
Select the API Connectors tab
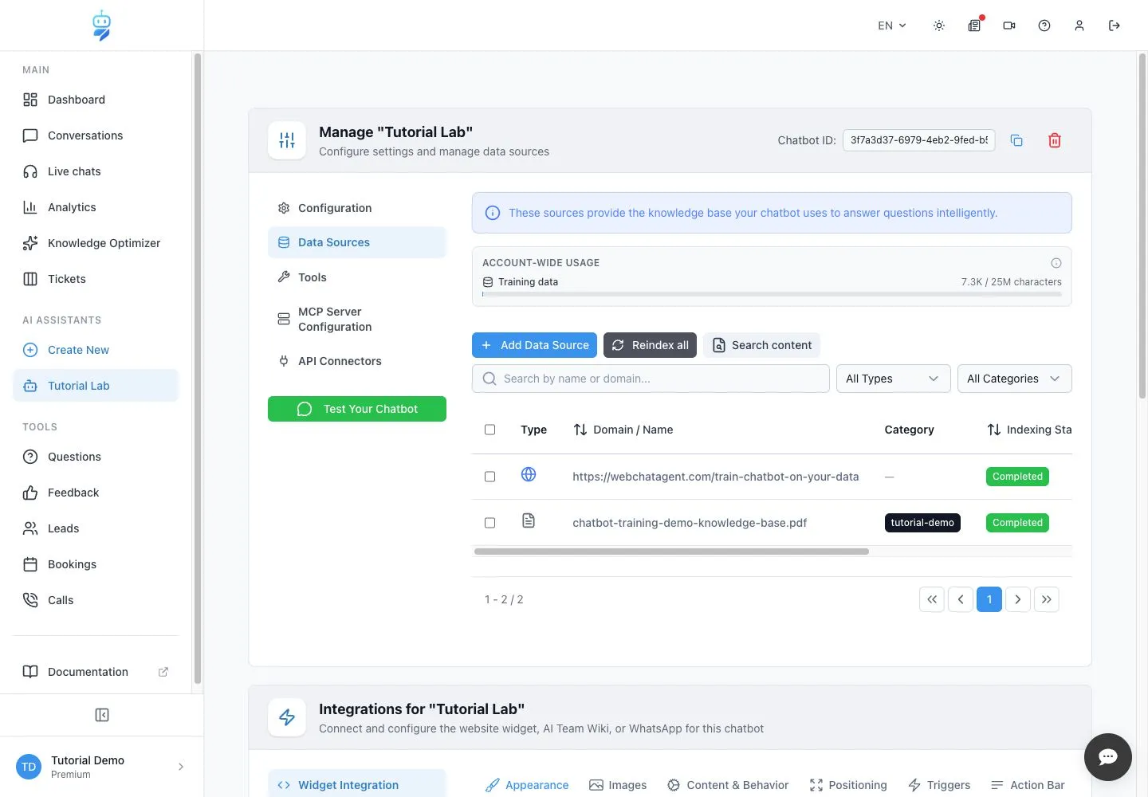[357, 361]
